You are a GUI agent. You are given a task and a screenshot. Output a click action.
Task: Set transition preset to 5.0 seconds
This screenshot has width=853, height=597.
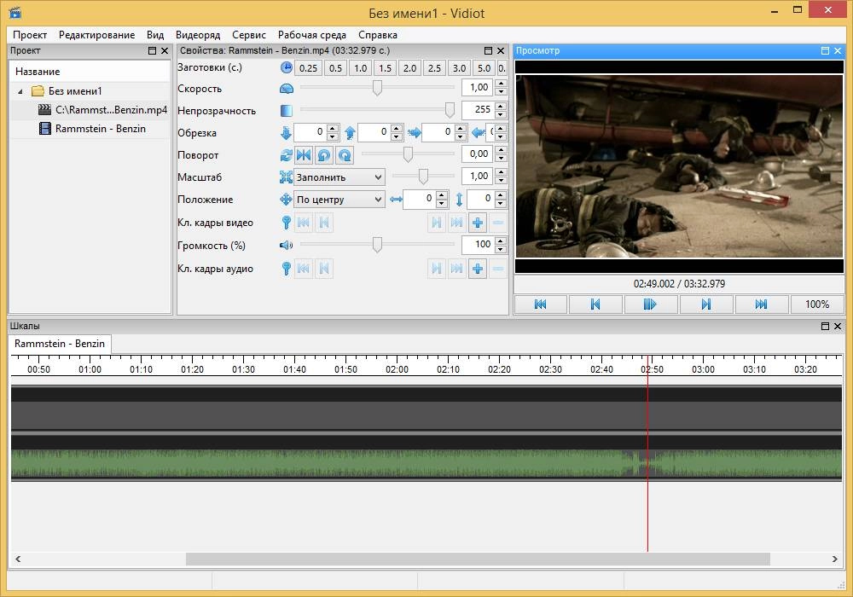click(484, 68)
